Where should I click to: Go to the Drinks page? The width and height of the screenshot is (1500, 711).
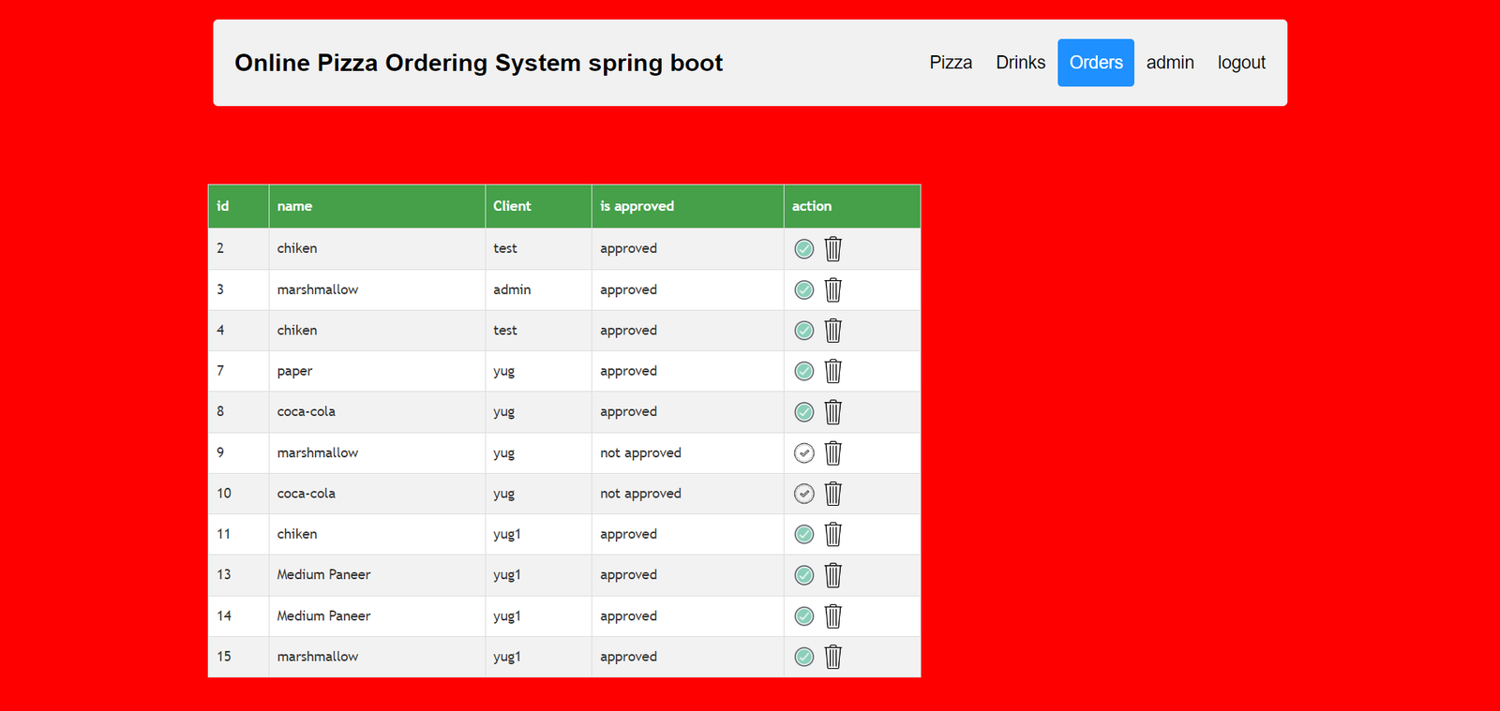click(x=1020, y=63)
